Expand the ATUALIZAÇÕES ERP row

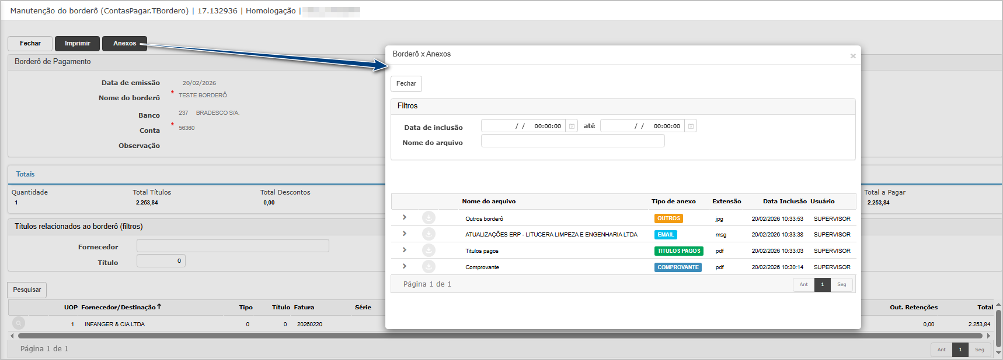(x=404, y=234)
